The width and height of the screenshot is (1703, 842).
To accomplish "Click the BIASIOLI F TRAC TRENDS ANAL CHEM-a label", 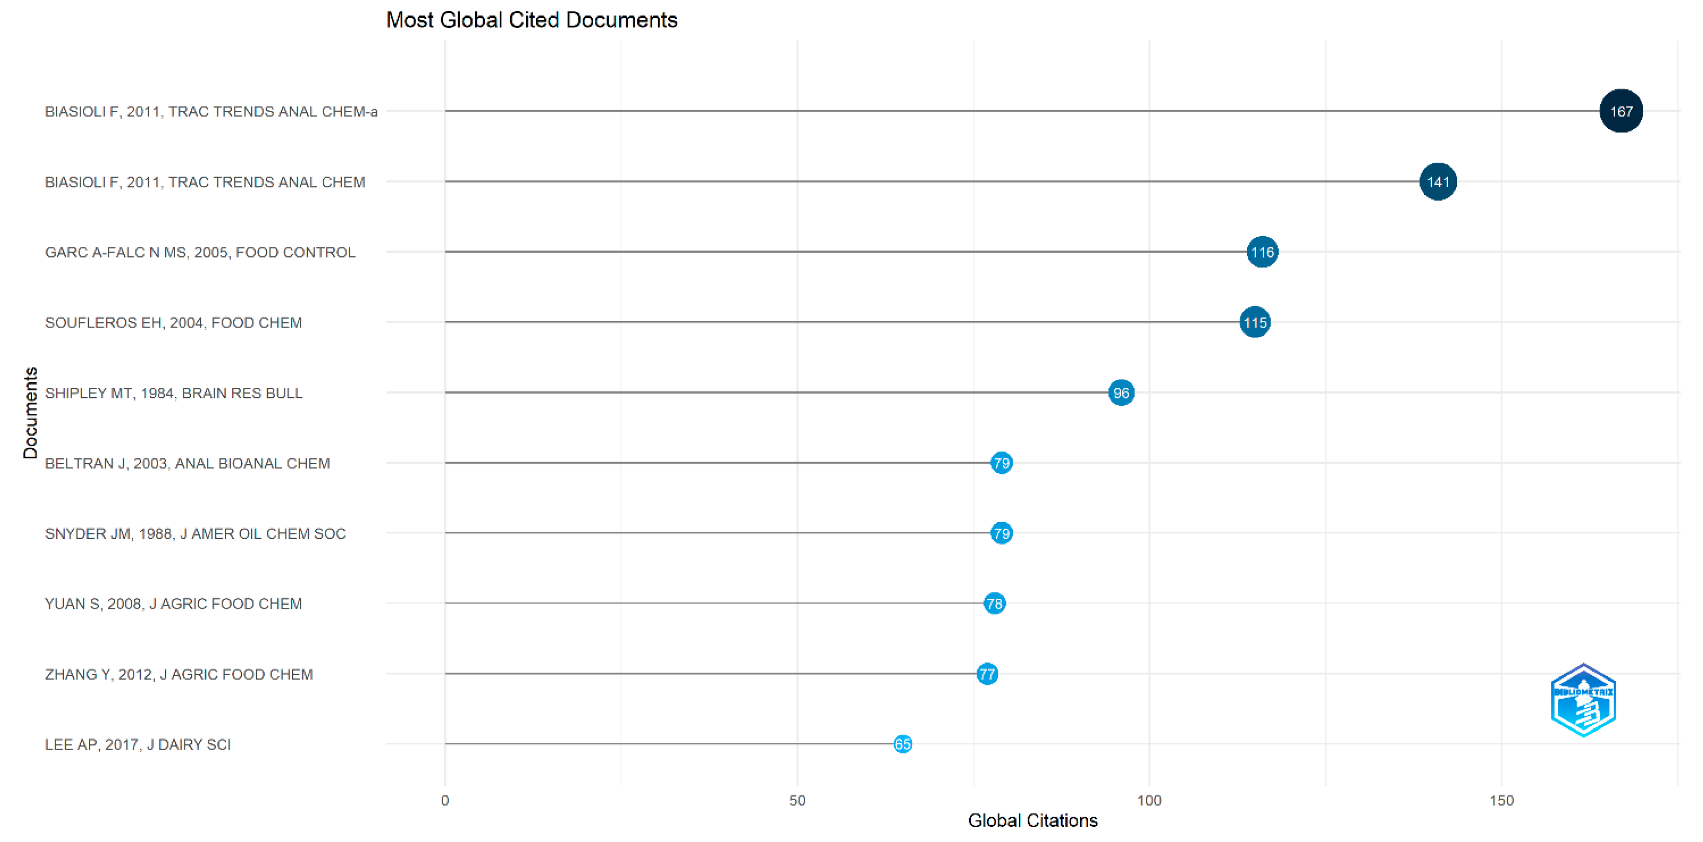I will click(211, 112).
